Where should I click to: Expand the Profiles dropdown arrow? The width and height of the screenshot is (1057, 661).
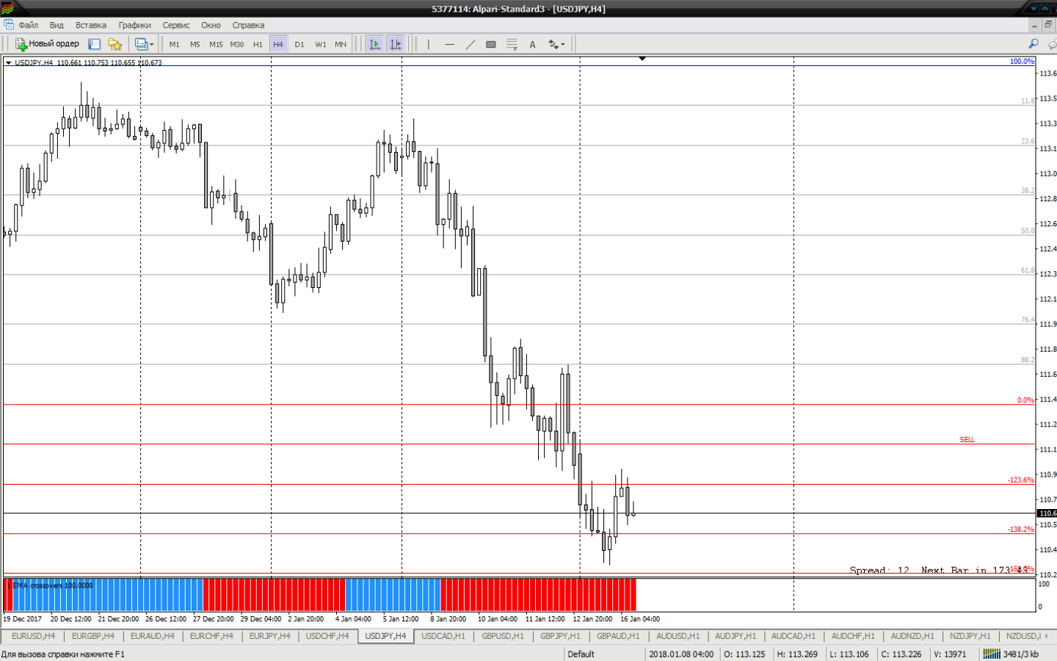coord(152,44)
